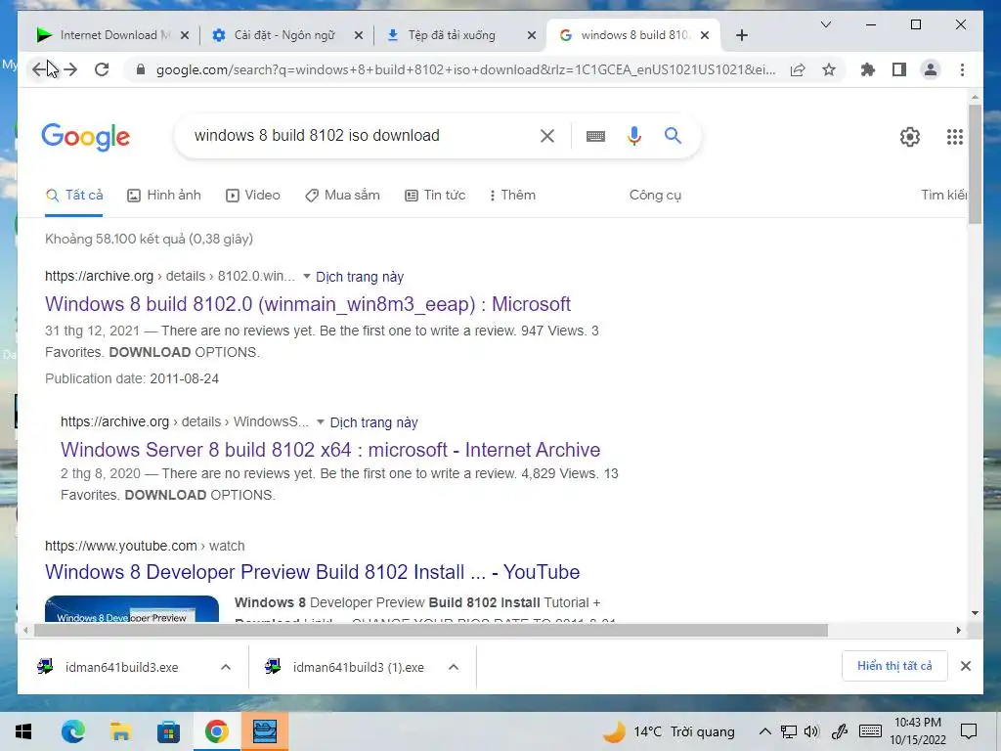Click the address bar URL
Viewport: 1001px width, 751px height.
tap(466, 69)
